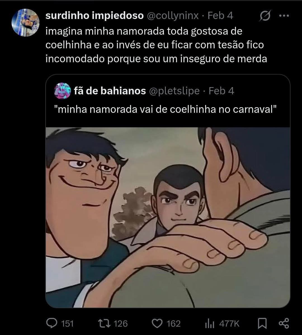The height and width of the screenshot is (335, 302).
Task: Bookmark this tweet
Action: pos(262,323)
